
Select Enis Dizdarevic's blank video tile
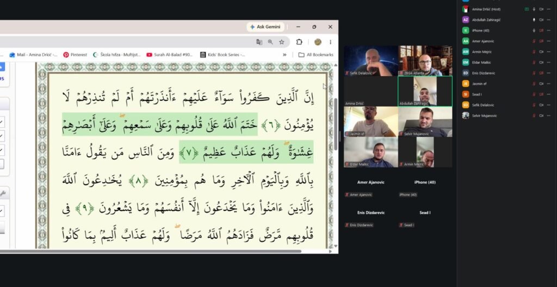tap(371, 213)
